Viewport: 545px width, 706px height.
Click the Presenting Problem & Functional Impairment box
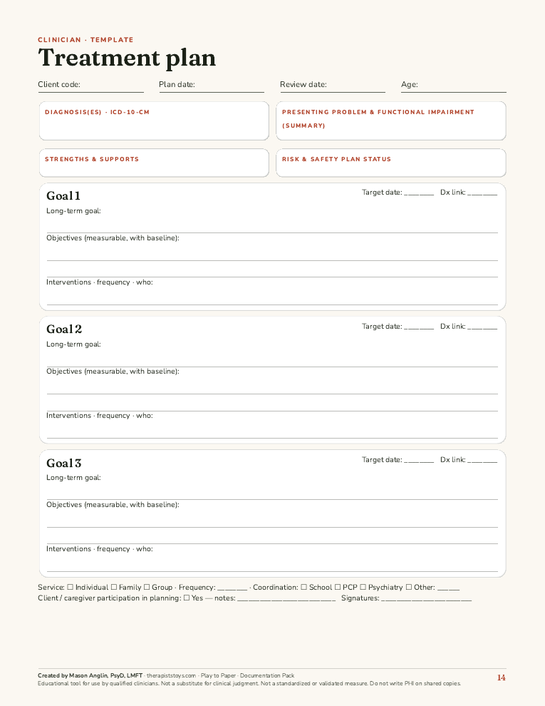[x=391, y=121]
